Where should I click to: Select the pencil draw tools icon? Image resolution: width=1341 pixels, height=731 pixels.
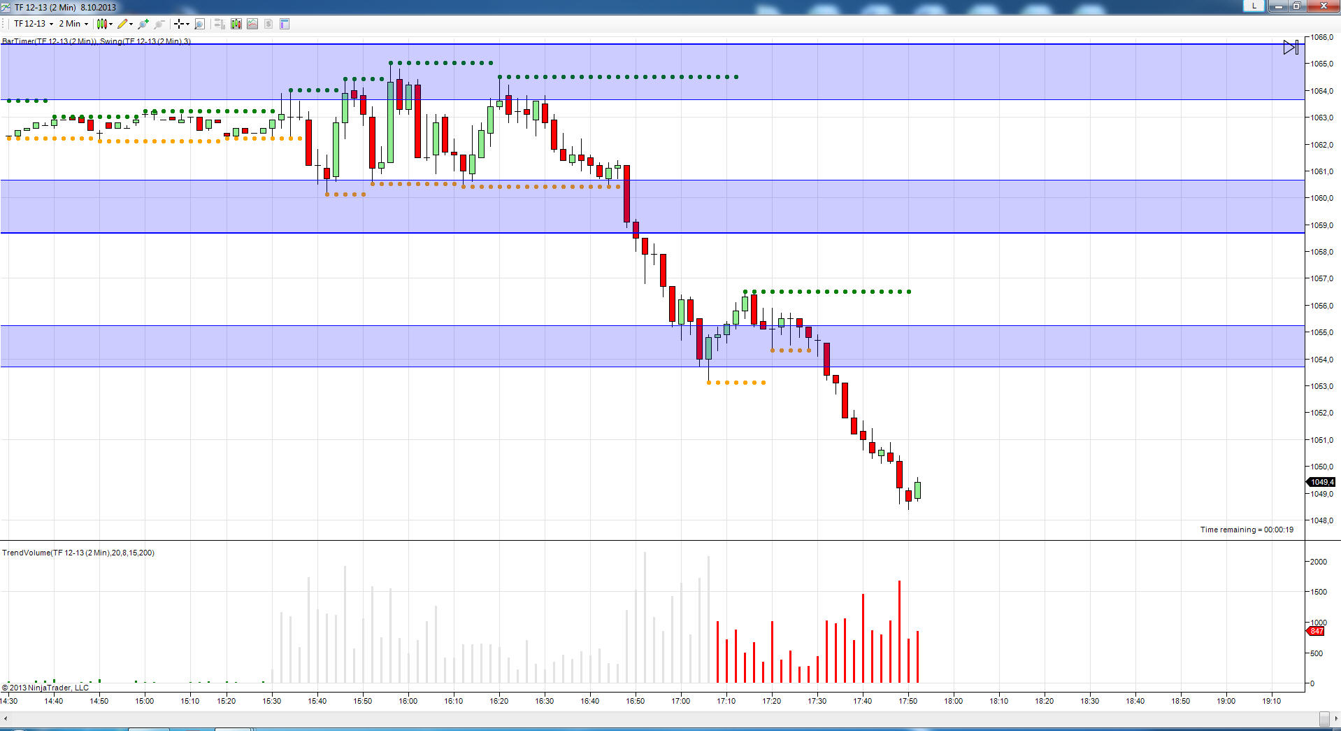coord(122,24)
